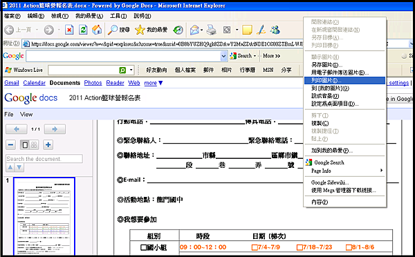Go to previous page in docs viewer
The height and width of the screenshot is (257, 415).
[17, 129]
